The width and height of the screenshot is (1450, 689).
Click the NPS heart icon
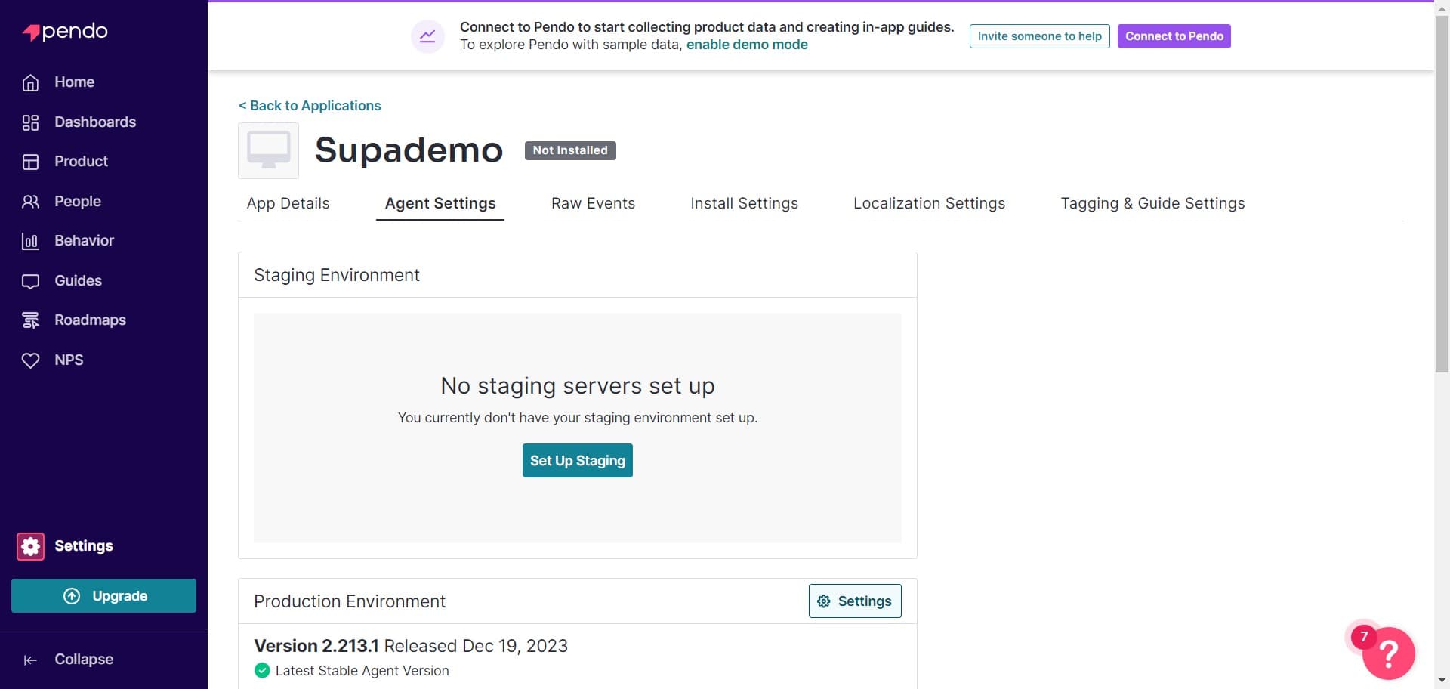(x=30, y=360)
